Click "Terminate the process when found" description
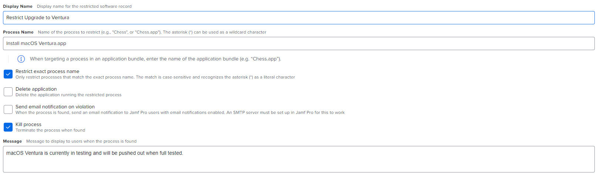Viewport: 600px width, 178px height. pyautogui.click(x=50, y=130)
